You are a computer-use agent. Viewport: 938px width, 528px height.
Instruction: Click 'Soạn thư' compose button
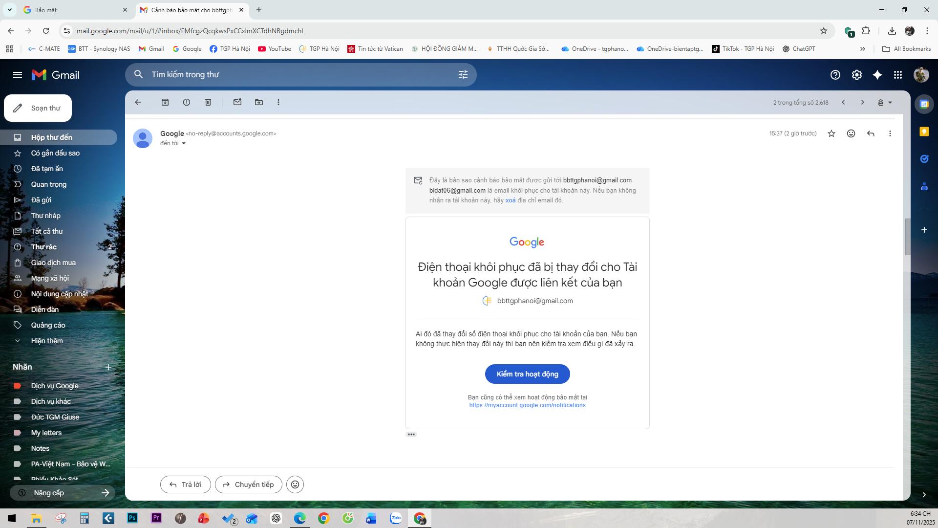(x=38, y=108)
